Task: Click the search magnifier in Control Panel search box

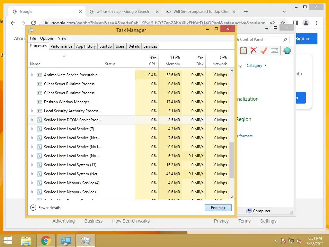Action: 285,40
